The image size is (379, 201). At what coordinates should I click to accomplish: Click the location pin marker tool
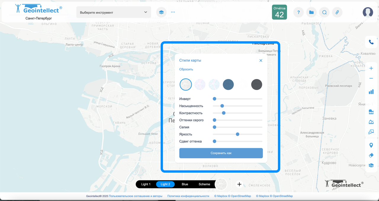371,145
